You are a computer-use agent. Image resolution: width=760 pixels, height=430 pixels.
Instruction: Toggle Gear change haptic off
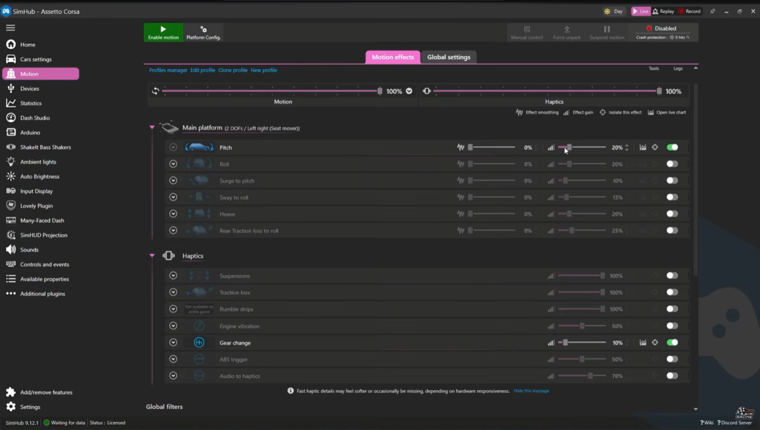click(x=672, y=342)
